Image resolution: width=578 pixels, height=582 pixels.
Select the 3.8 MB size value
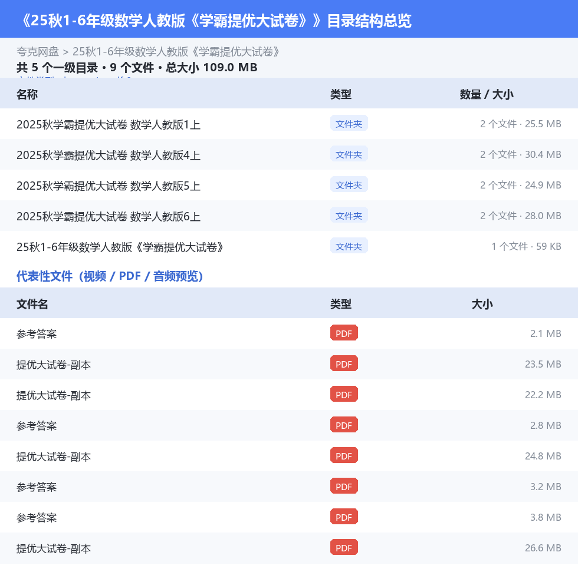546,517
